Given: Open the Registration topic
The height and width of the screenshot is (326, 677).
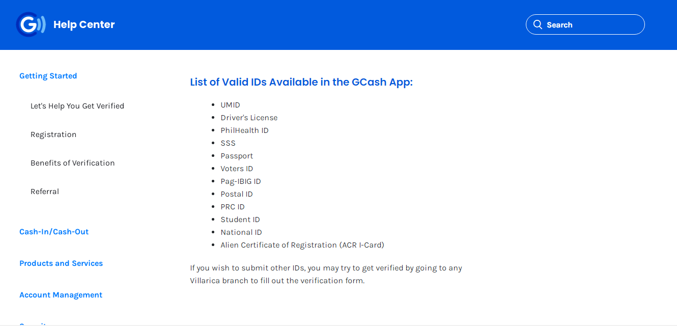Looking at the screenshot, I should [53, 134].
